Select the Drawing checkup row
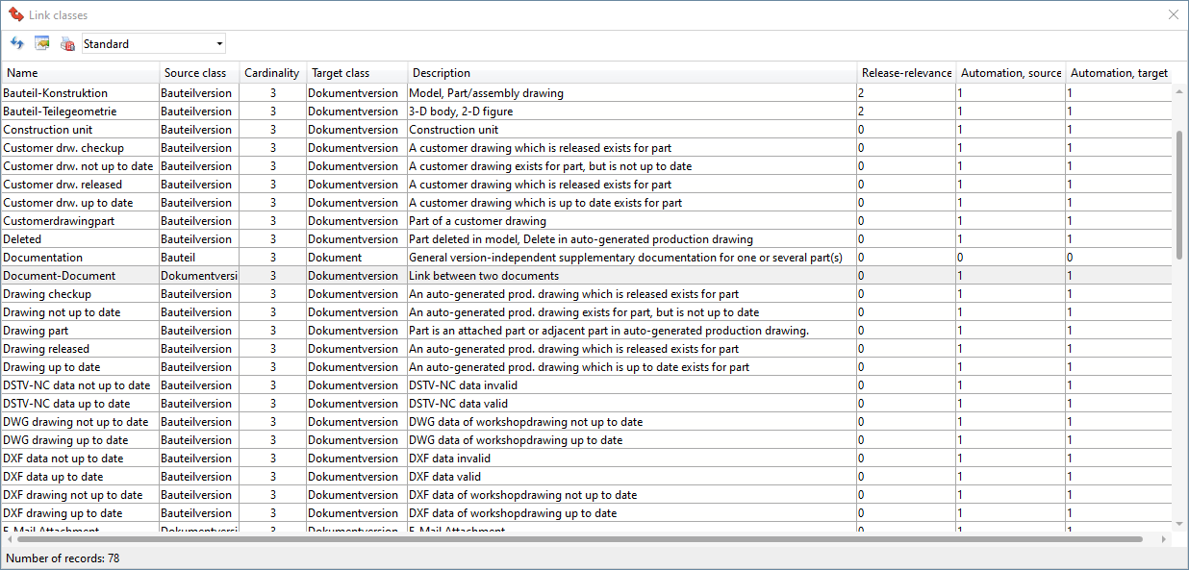The image size is (1189, 570). pyautogui.click(x=587, y=294)
